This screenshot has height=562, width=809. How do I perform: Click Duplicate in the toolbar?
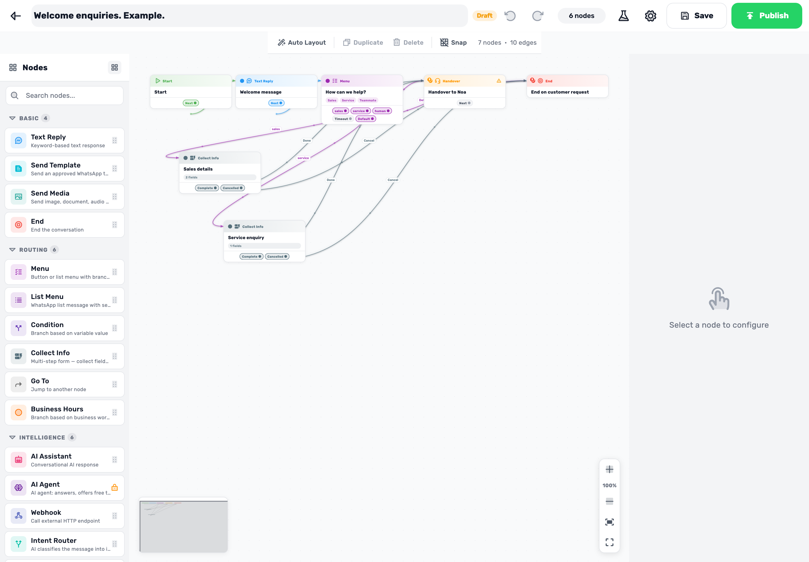click(363, 43)
